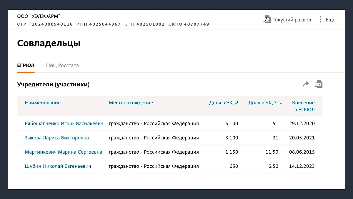This screenshot has width=353, height=199.
Task: Click the company name OOO ХЭЛЗФАРМ
Action: 38,17
